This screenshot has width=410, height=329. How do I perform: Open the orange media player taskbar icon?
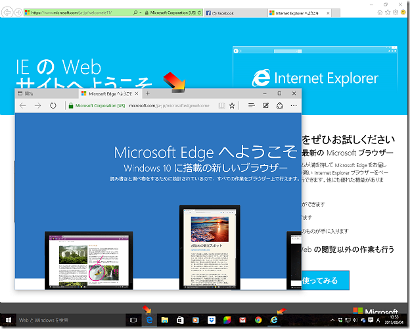(196, 320)
